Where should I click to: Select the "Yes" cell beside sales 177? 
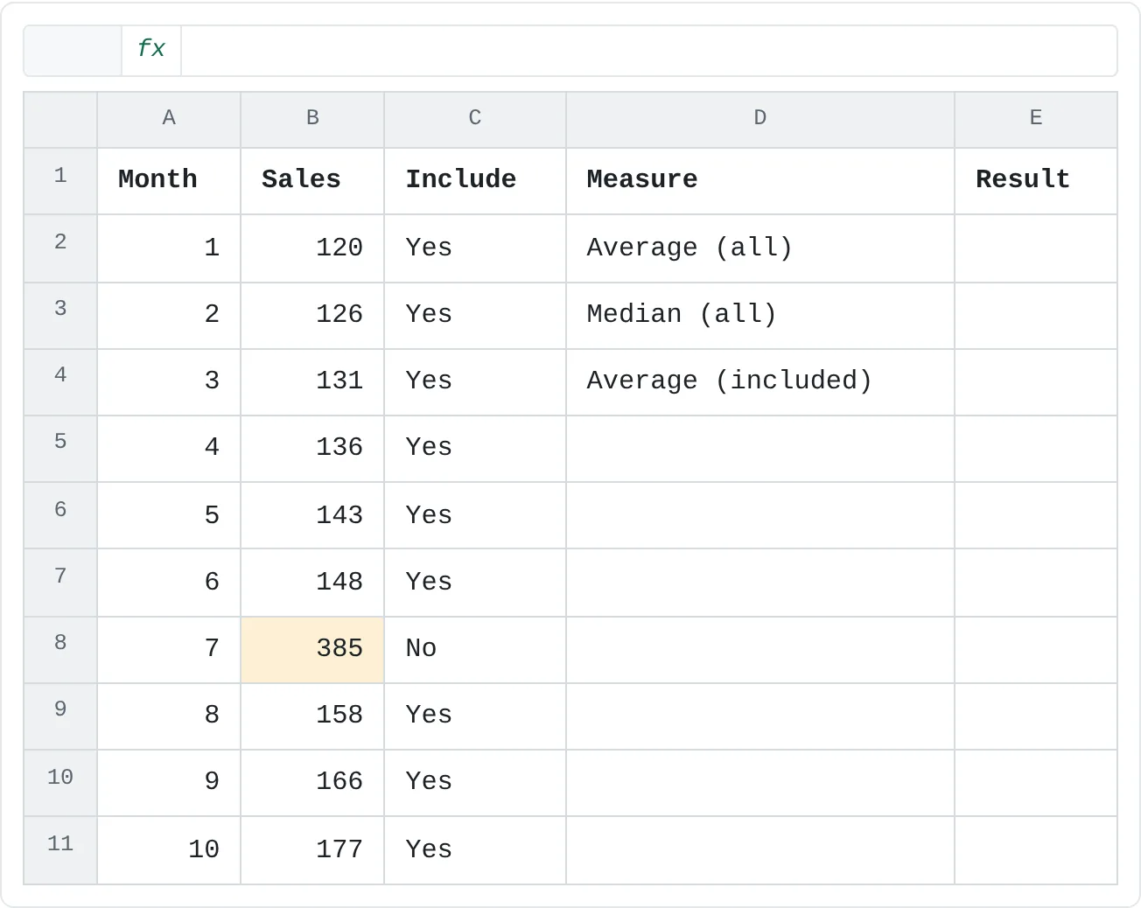coord(475,850)
